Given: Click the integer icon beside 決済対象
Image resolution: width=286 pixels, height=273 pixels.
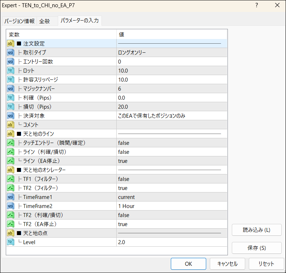Looking at the screenshot, I should click(x=10, y=116).
